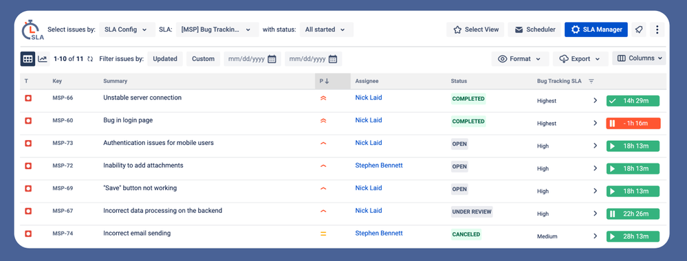Expand SLA details chevron for MSP-60

point(595,123)
